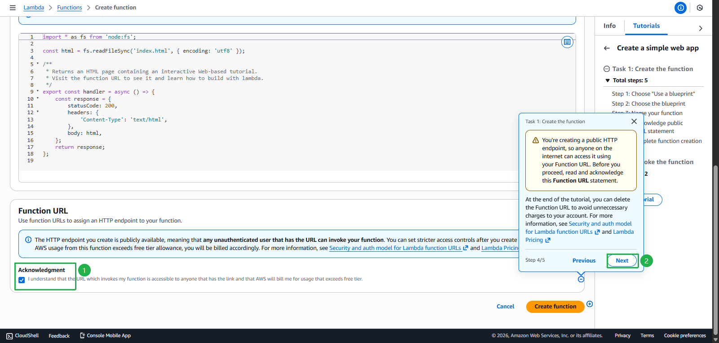Select the Tutorials tab
Screen dimensions: 719x343
pyautogui.click(x=646, y=26)
